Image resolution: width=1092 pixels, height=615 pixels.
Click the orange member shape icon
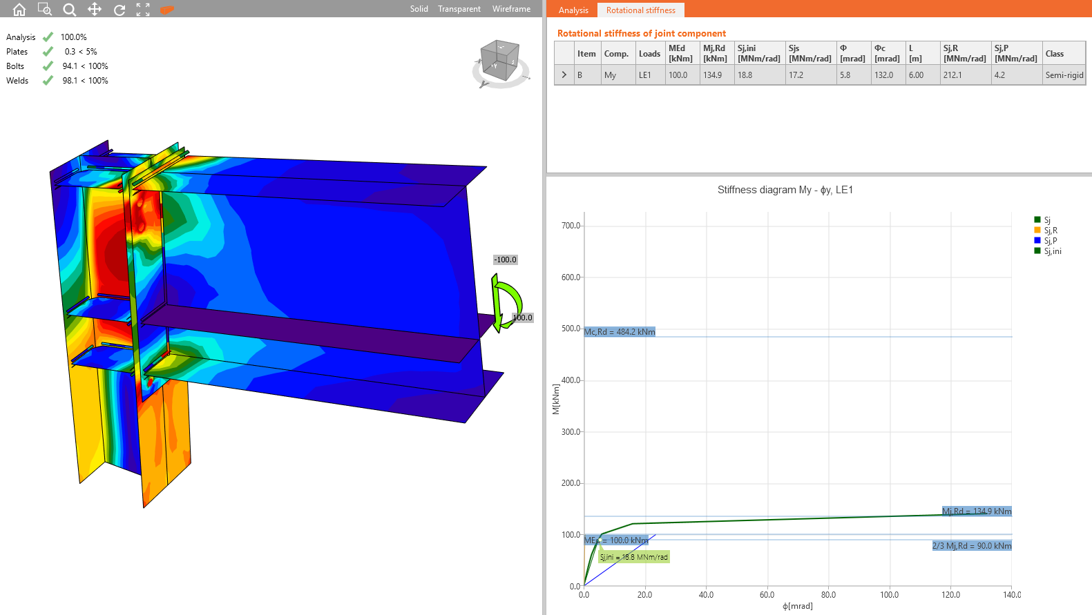pos(167,9)
